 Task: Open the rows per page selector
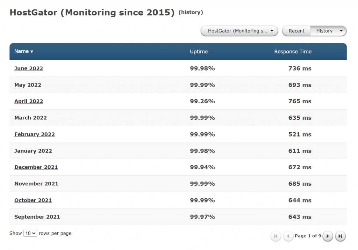(30, 233)
